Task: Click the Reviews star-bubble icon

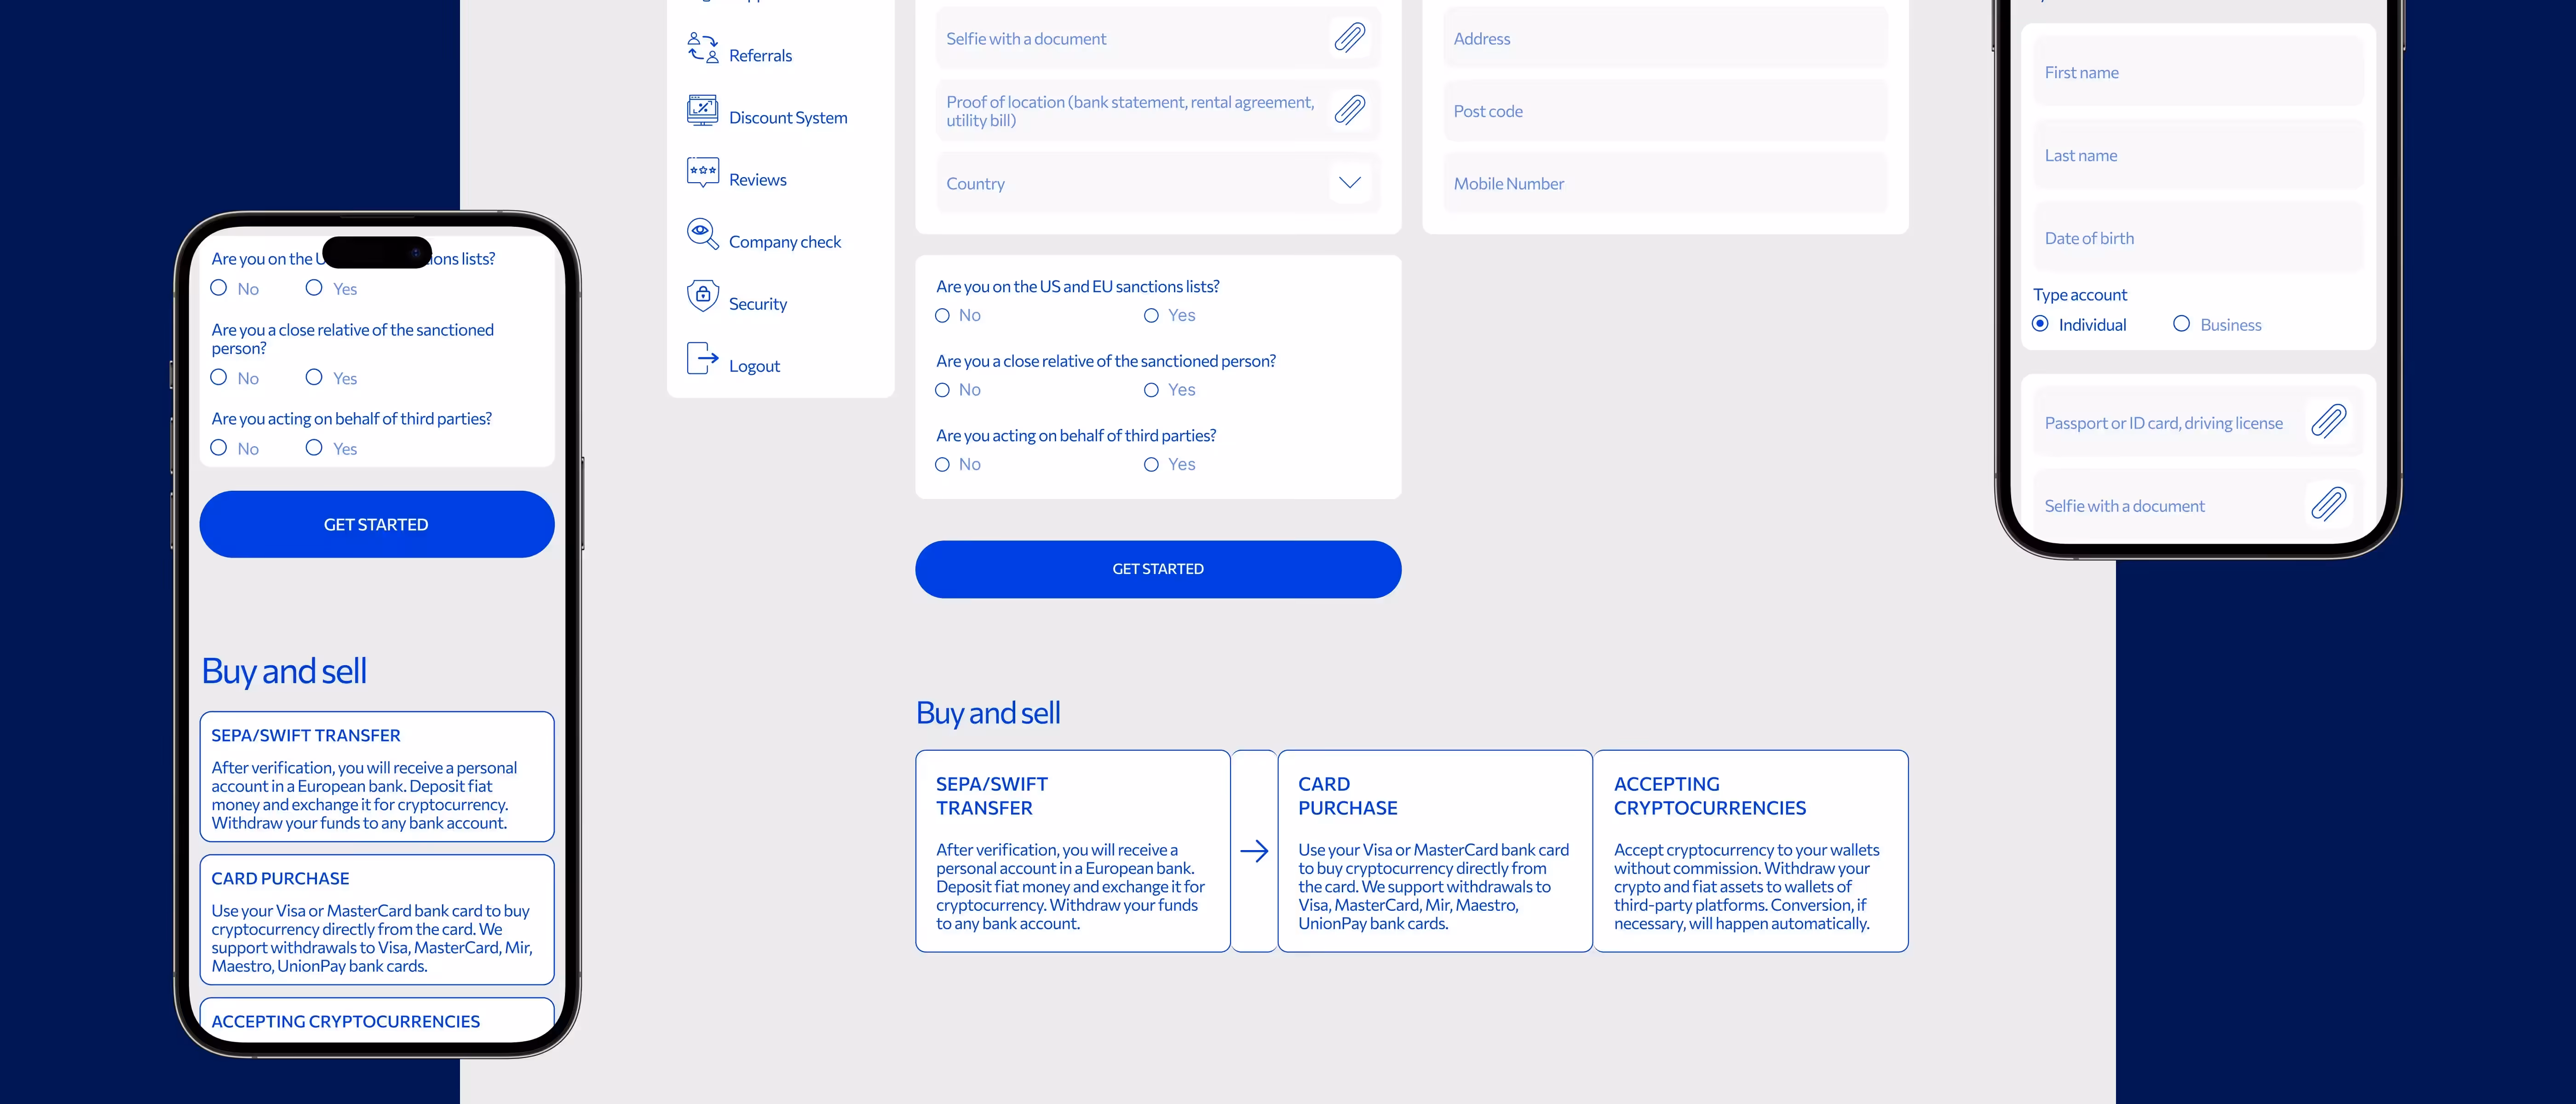Action: [x=703, y=172]
